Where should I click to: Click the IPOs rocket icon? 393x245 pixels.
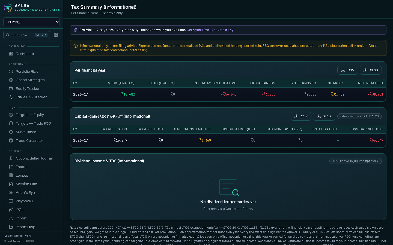tap(11, 210)
